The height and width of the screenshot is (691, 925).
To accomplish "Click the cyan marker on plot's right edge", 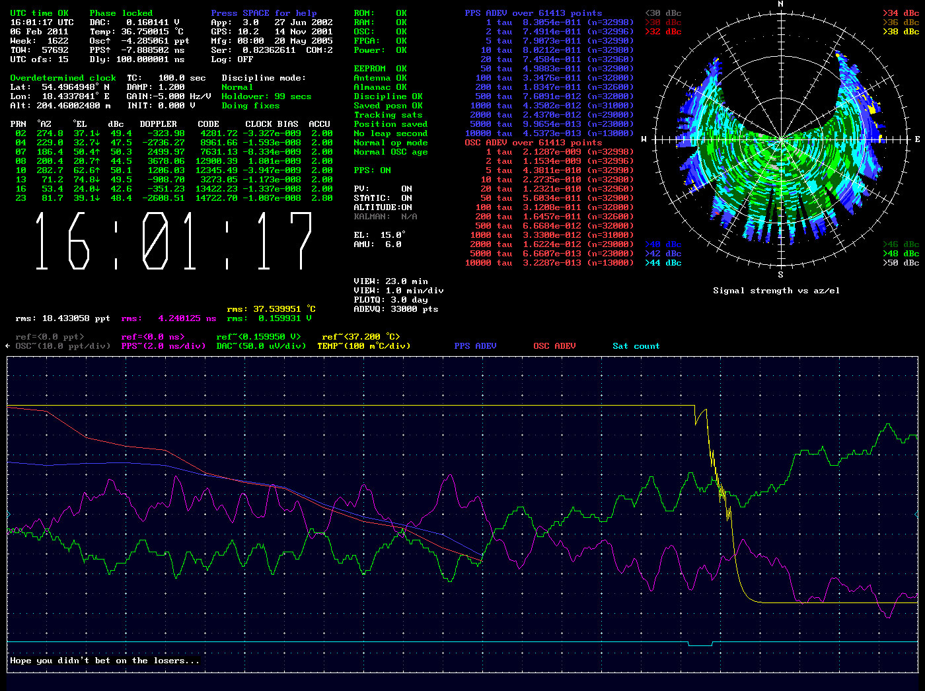I will click(x=916, y=514).
